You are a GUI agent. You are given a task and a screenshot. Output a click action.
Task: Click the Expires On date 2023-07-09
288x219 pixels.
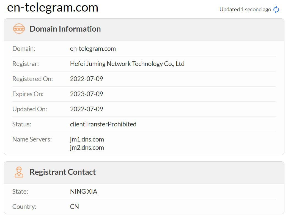86,94
